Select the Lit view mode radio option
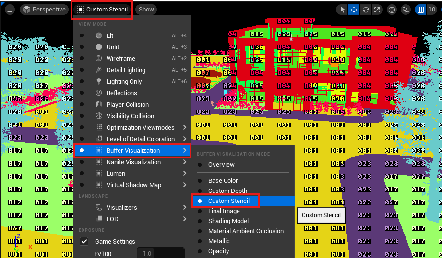Image resolution: width=442 pixels, height=258 pixels. 82,36
